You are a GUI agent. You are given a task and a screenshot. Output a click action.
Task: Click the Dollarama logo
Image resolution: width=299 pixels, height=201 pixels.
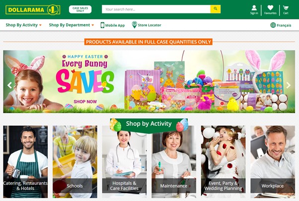(33, 10)
